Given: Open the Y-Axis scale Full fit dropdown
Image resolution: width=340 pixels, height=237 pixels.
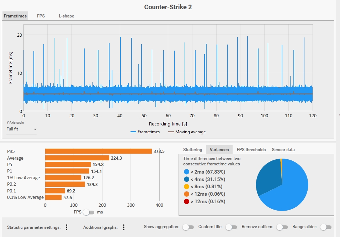Looking at the screenshot, I should 21,129.
